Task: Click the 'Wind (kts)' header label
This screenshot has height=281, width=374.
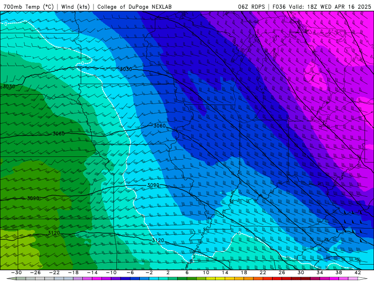Action: click(75, 7)
